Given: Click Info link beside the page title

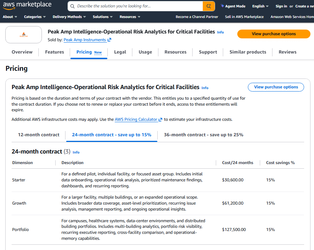Looking at the screenshot, I should [x=220, y=32].
